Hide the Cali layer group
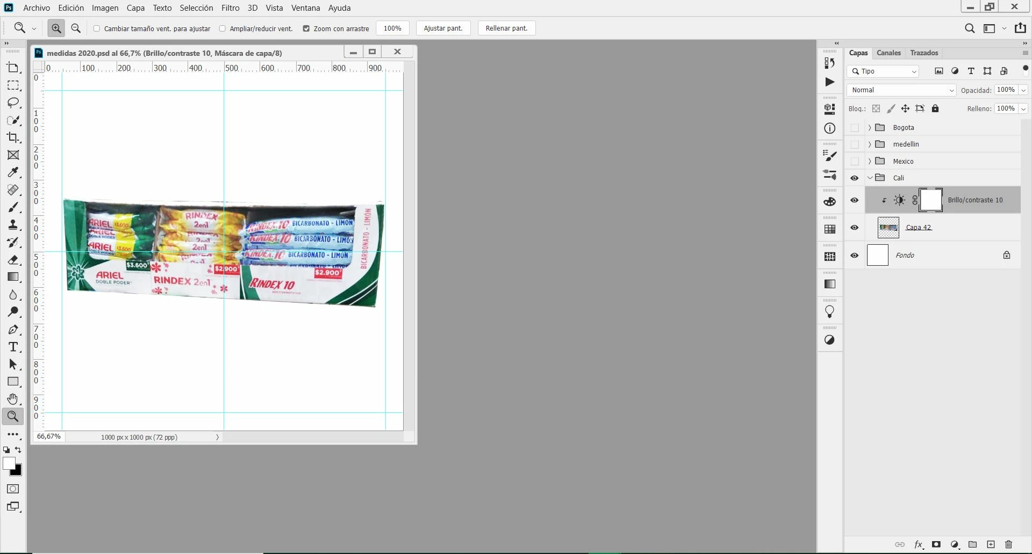1032x554 pixels. pyautogui.click(x=855, y=178)
